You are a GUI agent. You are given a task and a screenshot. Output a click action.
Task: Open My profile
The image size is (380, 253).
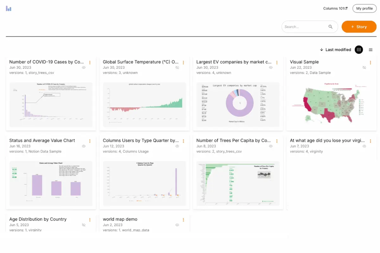364,9
